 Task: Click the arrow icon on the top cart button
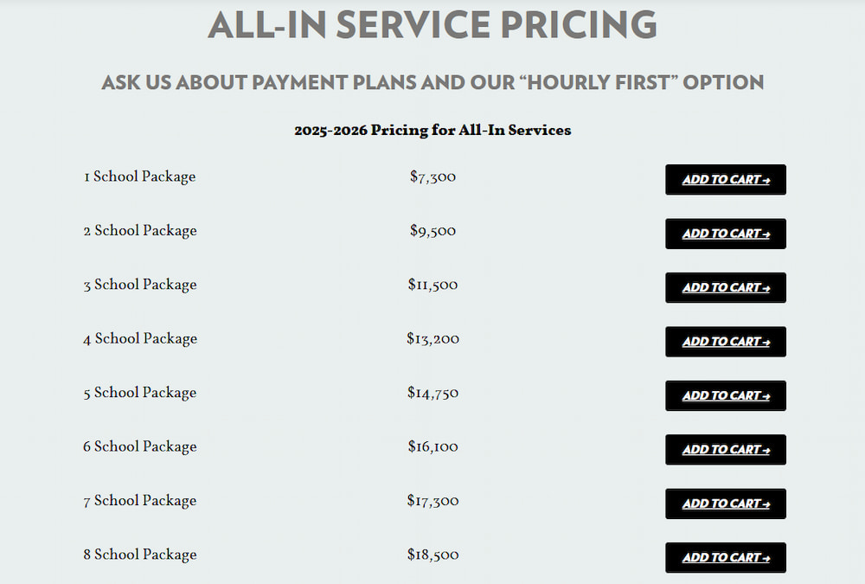(x=766, y=179)
